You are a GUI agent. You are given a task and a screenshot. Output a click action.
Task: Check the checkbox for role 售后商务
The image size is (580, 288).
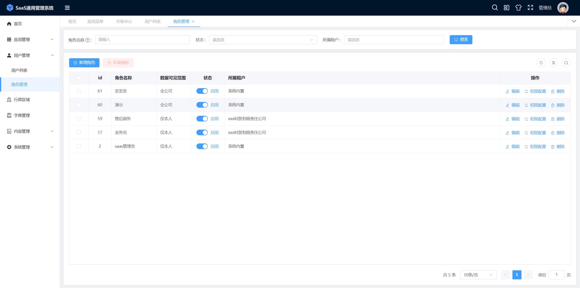[x=79, y=119]
